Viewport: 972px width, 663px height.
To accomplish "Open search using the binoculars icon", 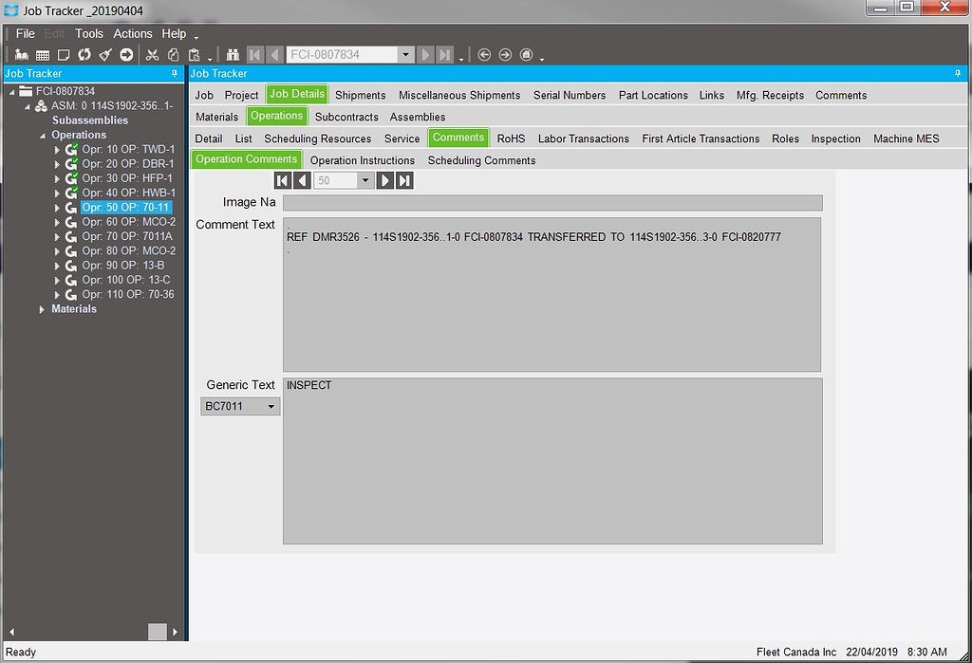I will pyautogui.click(x=234, y=54).
